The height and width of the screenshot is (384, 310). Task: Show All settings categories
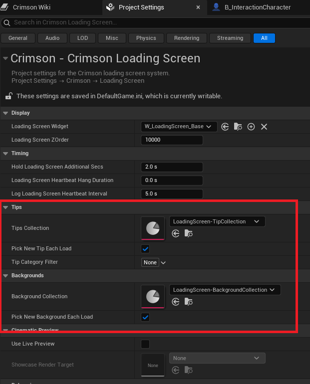tap(264, 38)
